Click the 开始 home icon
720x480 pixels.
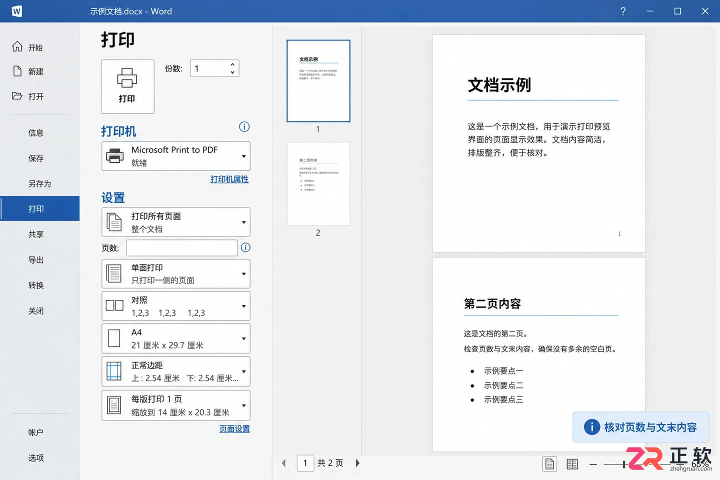point(17,46)
